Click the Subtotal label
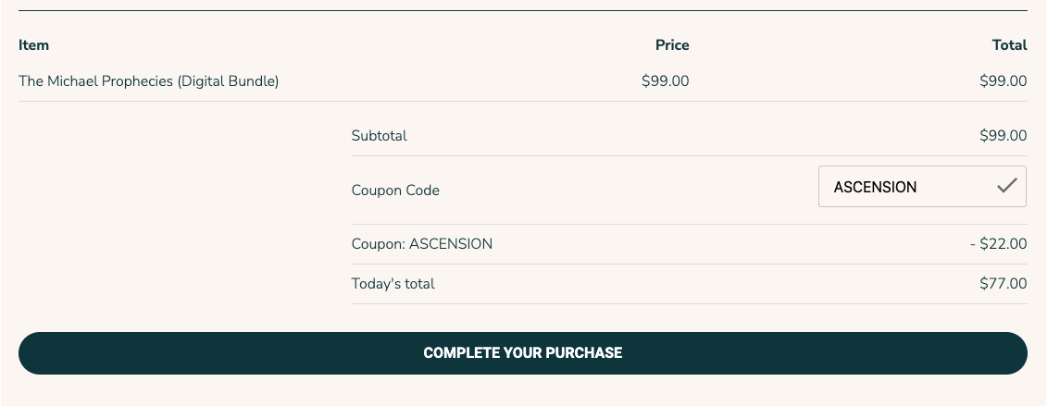The width and height of the screenshot is (1060, 406). click(x=380, y=136)
